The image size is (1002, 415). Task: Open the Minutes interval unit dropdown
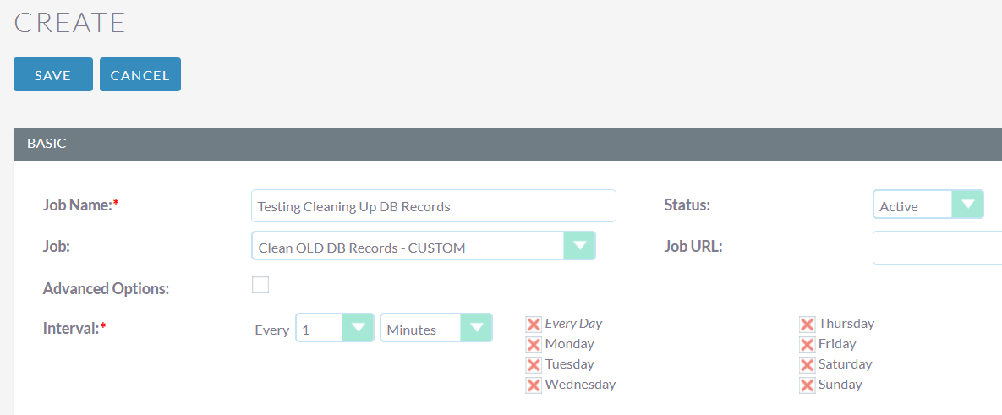(435, 328)
